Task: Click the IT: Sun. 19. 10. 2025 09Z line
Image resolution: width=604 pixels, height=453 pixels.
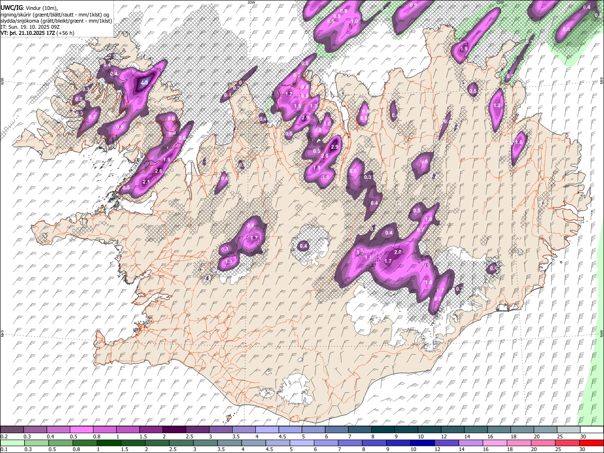Action: 31,27
